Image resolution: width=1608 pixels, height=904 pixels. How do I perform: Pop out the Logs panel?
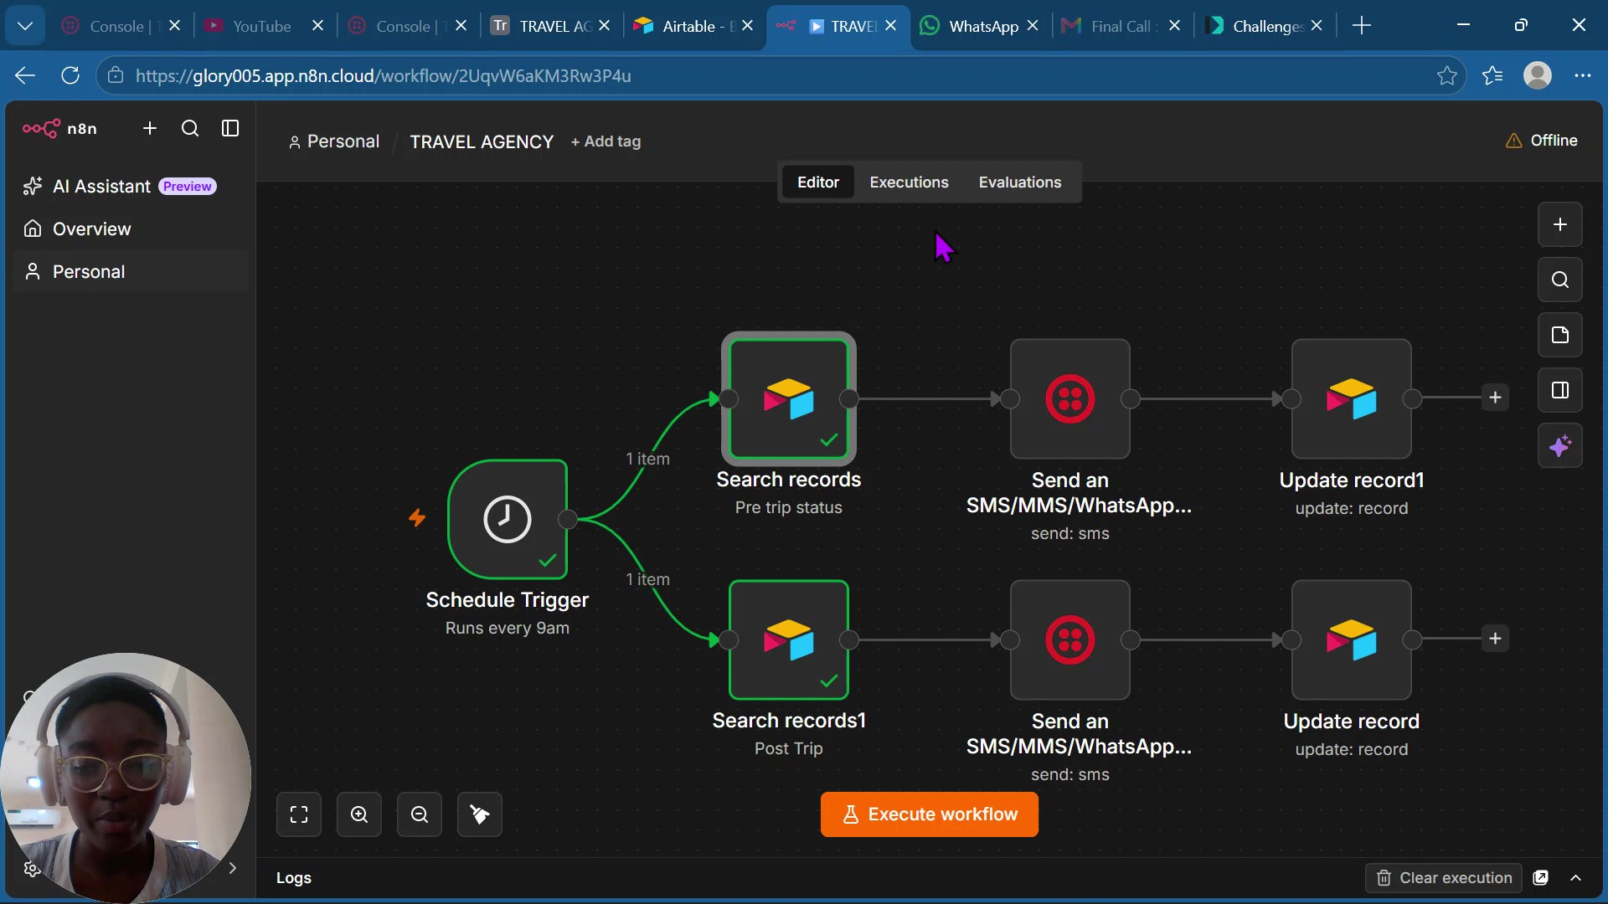1540,878
